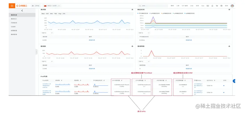This screenshot has width=245, height=113.
Task: Open the Cloud Shell terminal icon
Action: (x=208, y=6)
